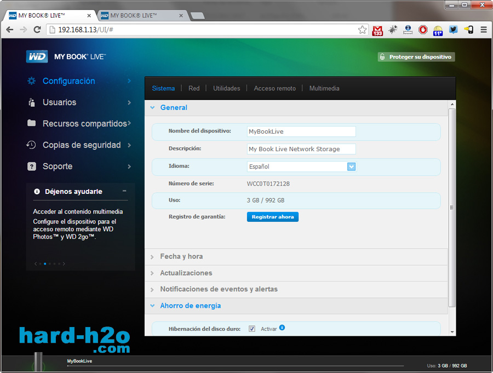Switch to the Multimedia tab
Image resolution: width=493 pixels, height=373 pixels.
coord(324,88)
